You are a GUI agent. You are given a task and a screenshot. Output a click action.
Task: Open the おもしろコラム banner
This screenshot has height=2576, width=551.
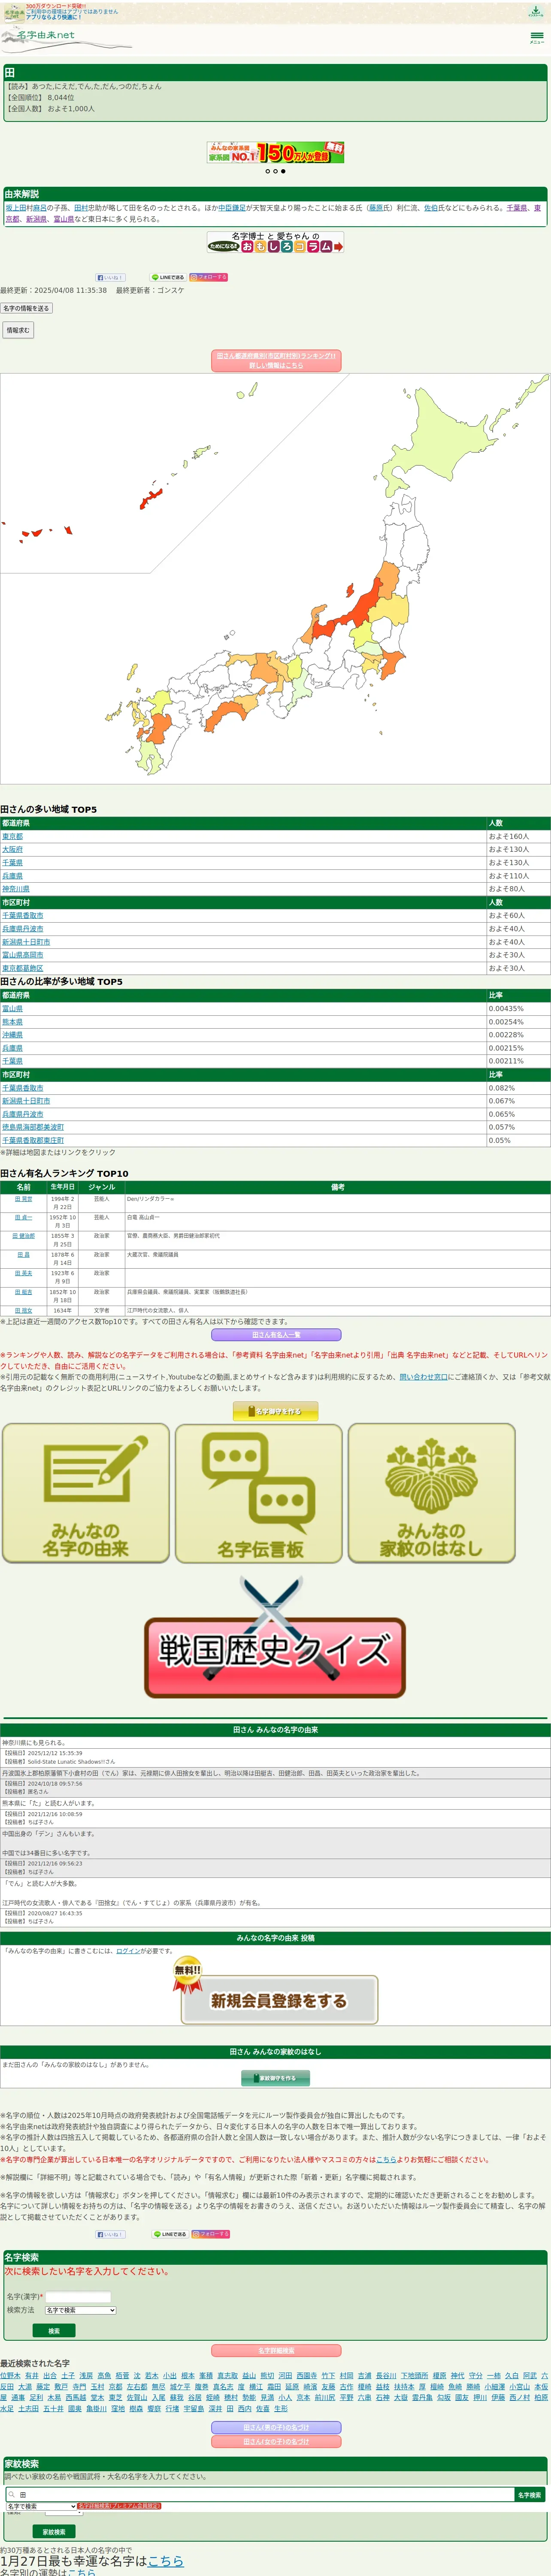click(275, 242)
